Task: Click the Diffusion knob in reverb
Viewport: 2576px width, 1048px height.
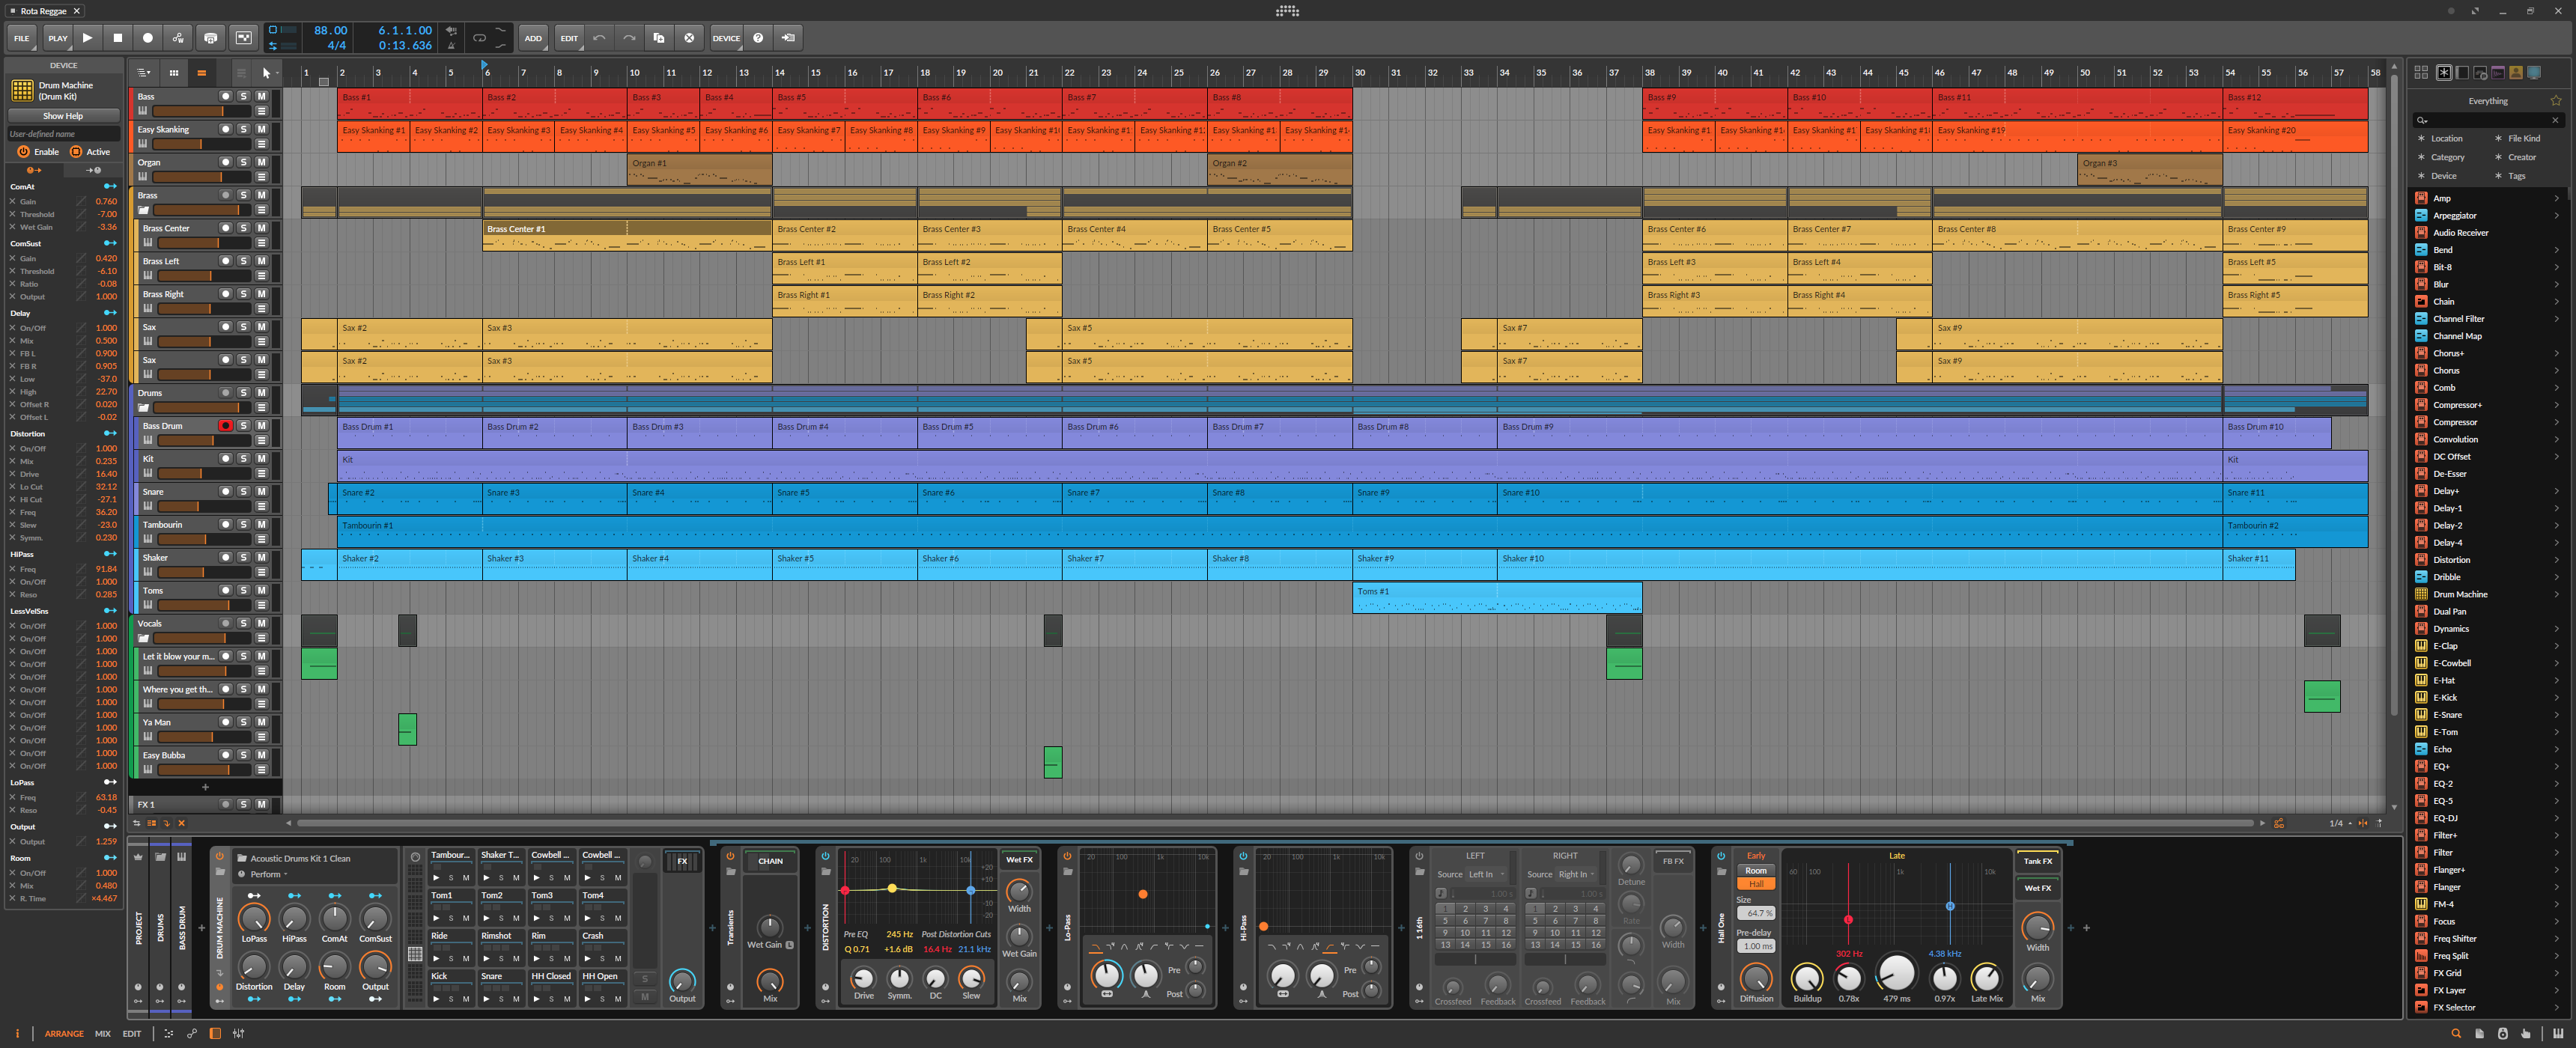Action: click(x=1756, y=977)
